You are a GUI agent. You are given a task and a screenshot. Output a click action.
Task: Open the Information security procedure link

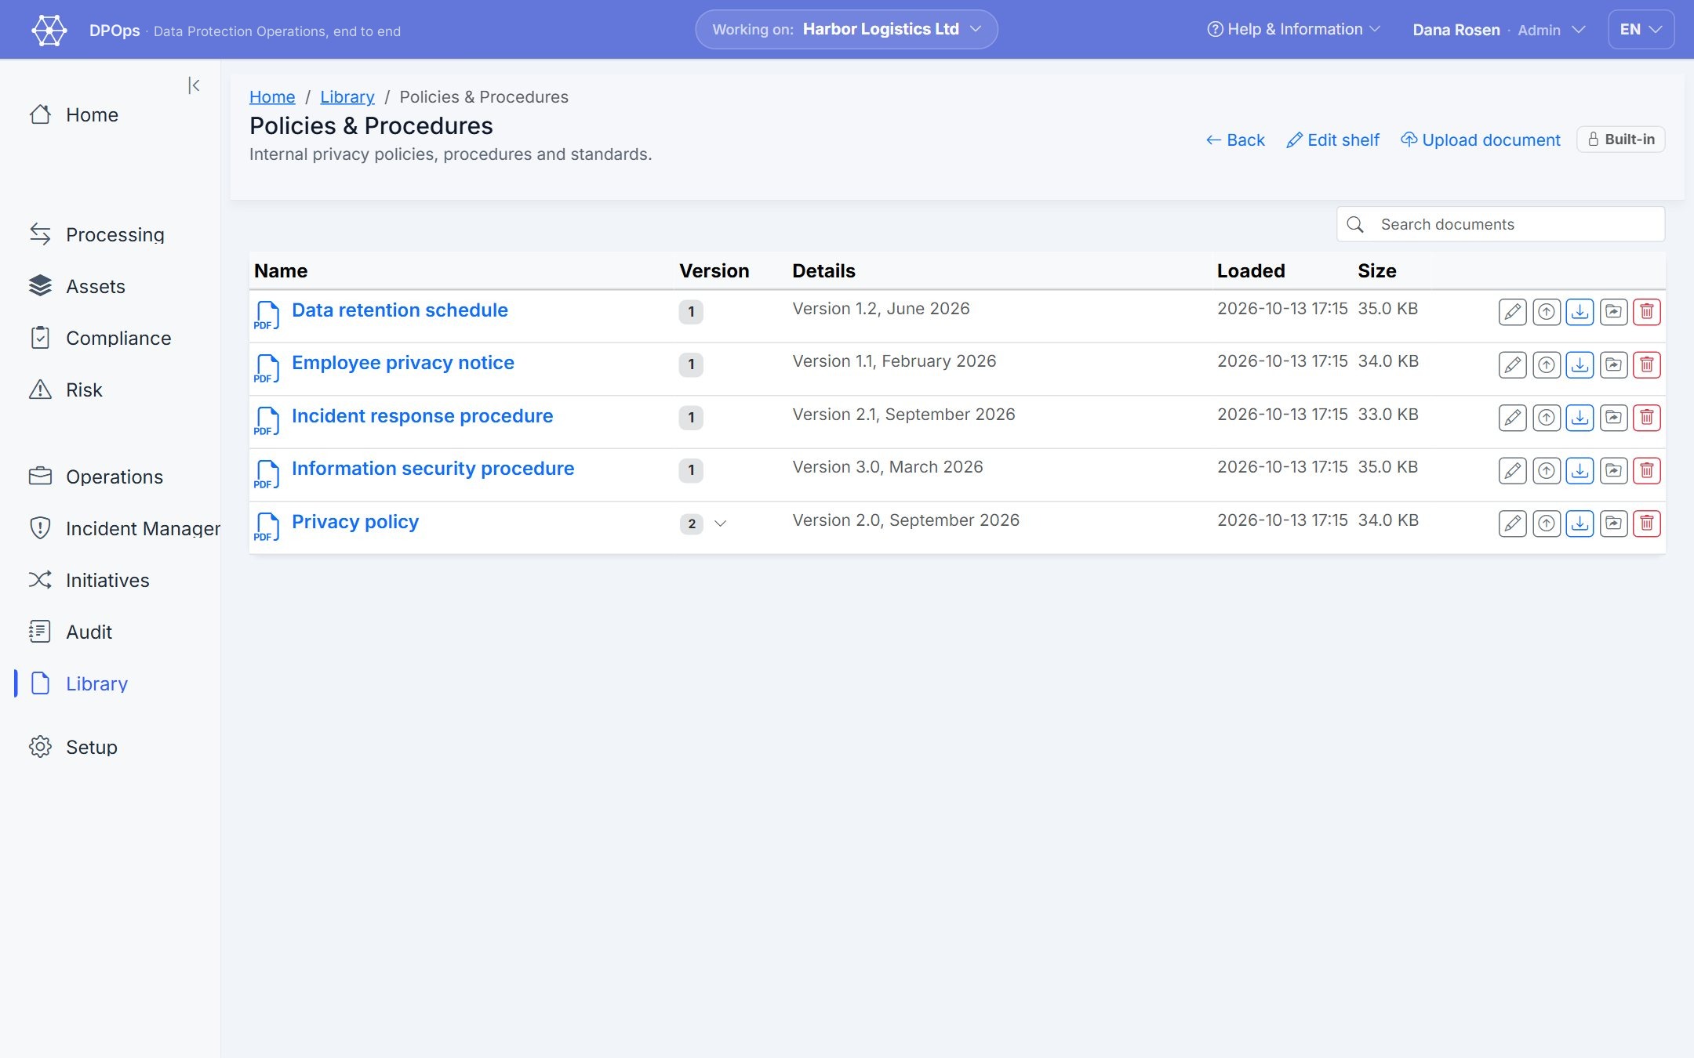[x=433, y=469]
